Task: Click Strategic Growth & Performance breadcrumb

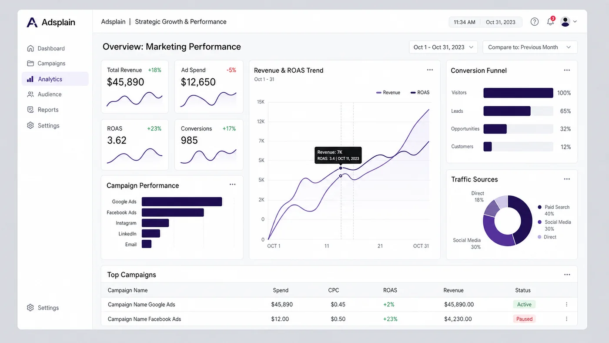Action: pos(181,22)
